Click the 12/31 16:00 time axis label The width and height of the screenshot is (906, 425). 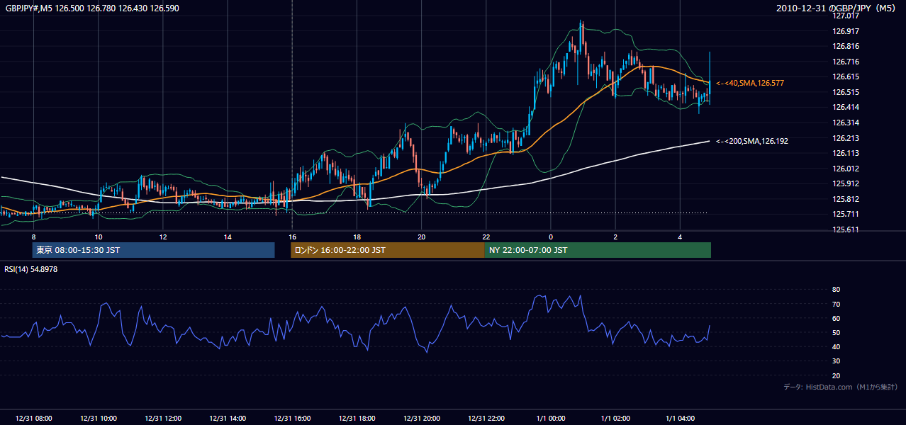[292, 418]
